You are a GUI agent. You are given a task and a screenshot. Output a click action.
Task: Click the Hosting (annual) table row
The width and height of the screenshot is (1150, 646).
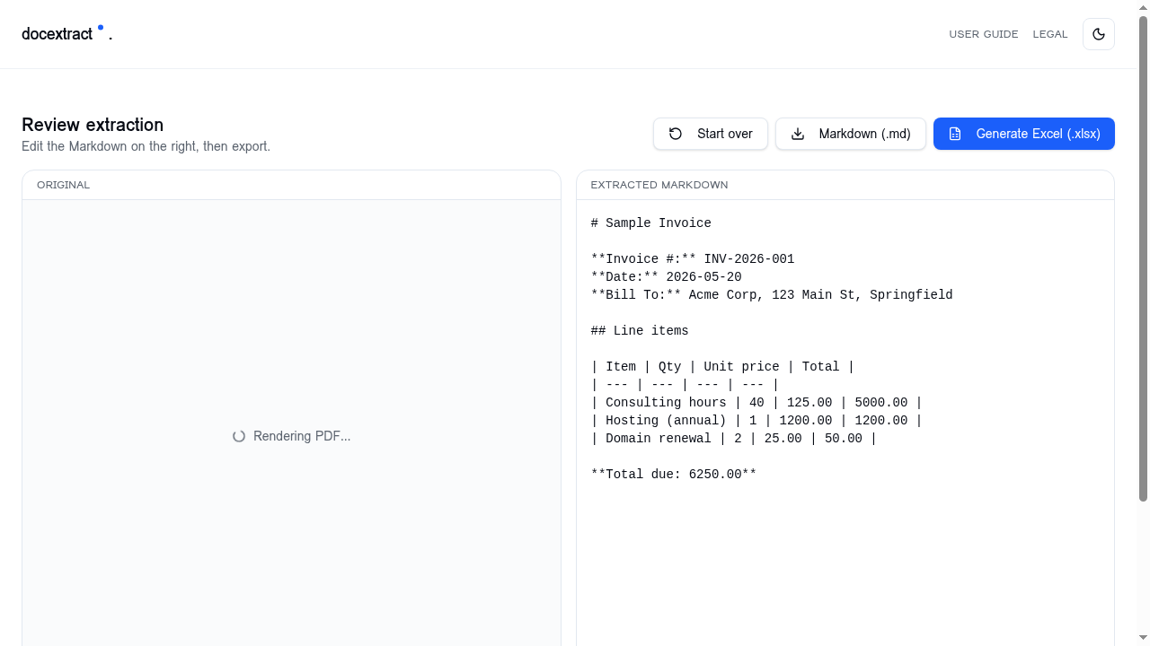[x=756, y=421]
